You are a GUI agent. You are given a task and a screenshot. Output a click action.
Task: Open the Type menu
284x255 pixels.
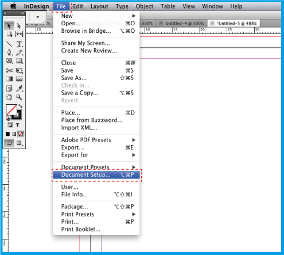[122, 6]
